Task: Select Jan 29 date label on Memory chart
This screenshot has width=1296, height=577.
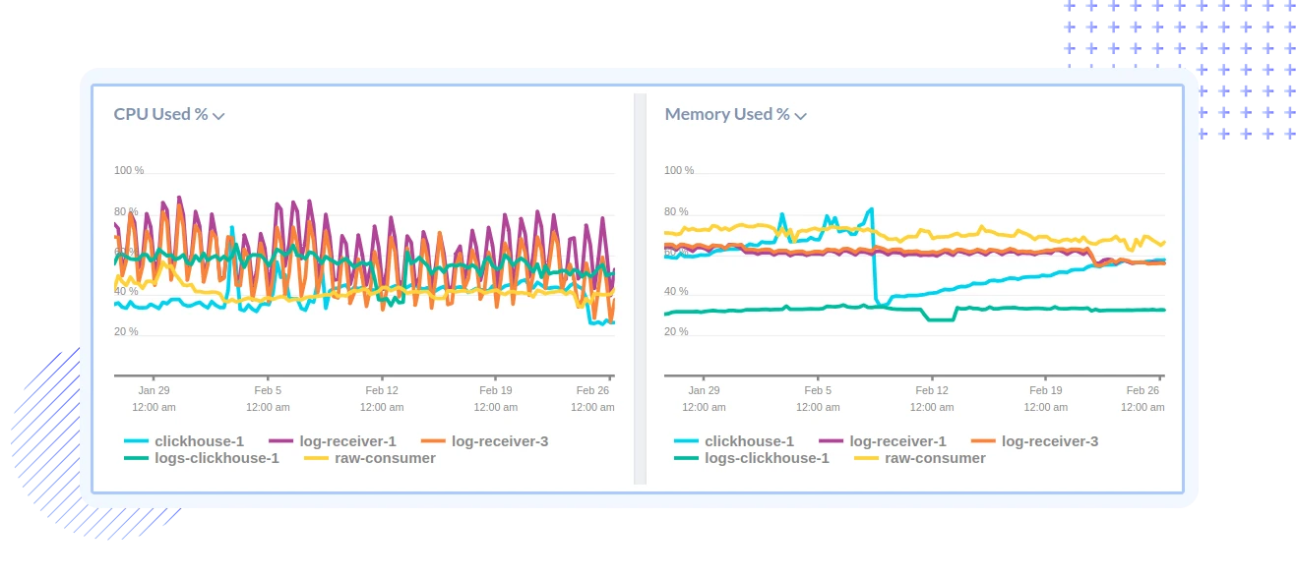Action: click(705, 390)
